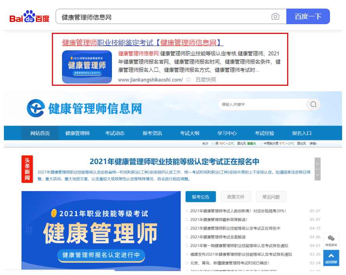Open the 健康管理师职业技能鉴定考试 result title
This screenshot has width=346, height=275.
142,43
